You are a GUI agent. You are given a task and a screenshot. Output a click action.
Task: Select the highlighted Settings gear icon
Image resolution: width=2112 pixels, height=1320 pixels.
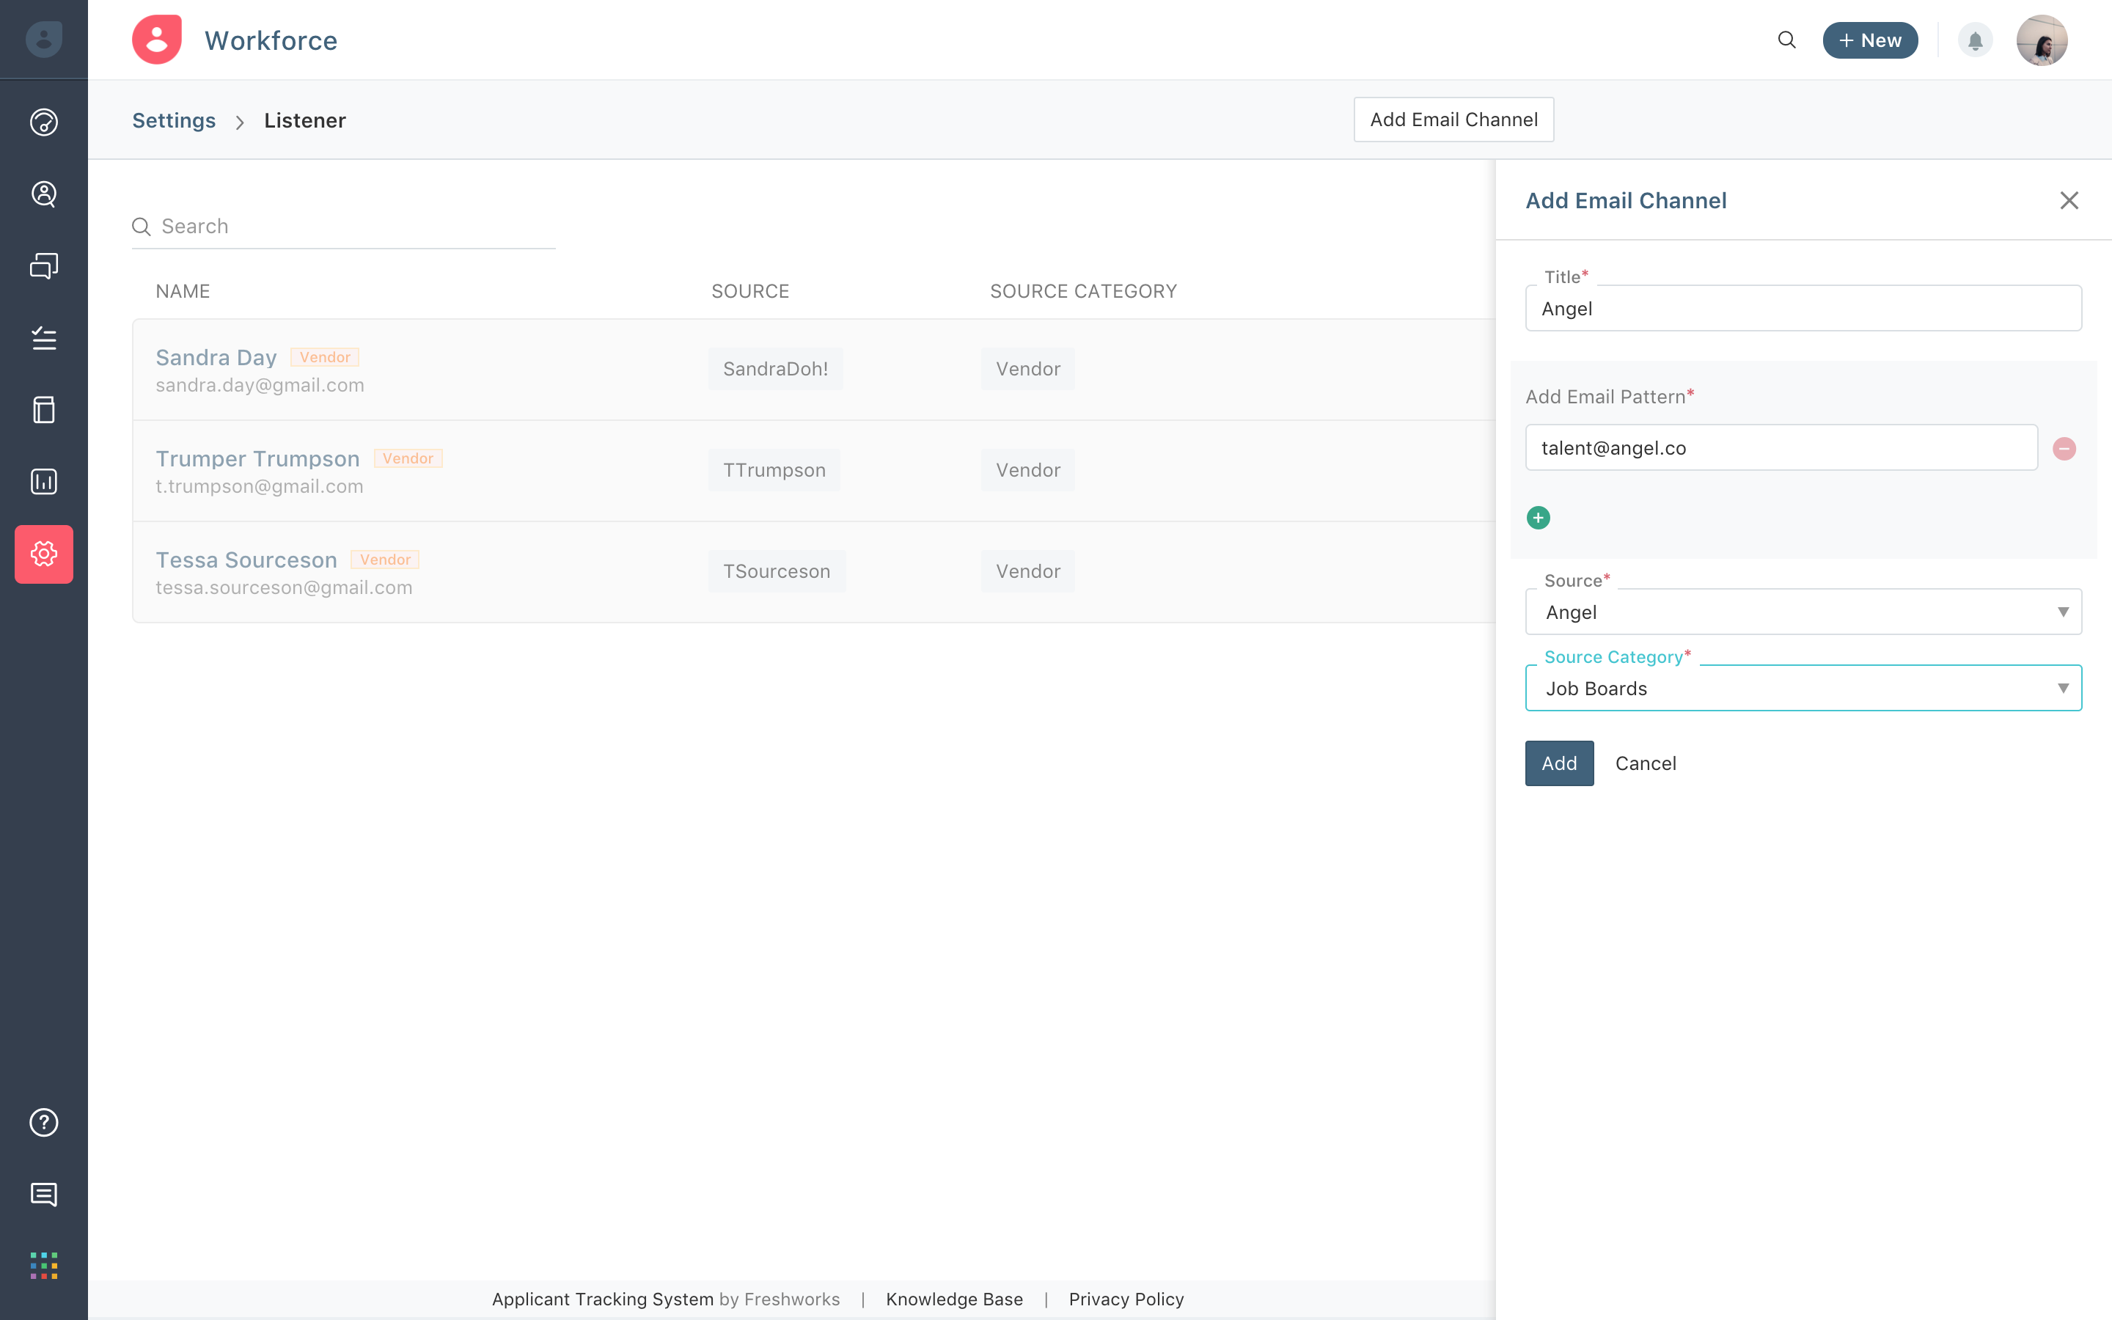tap(44, 554)
